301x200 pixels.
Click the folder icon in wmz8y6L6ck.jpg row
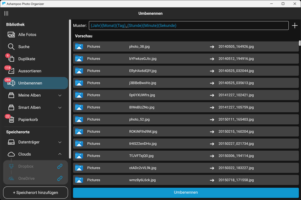point(79,180)
